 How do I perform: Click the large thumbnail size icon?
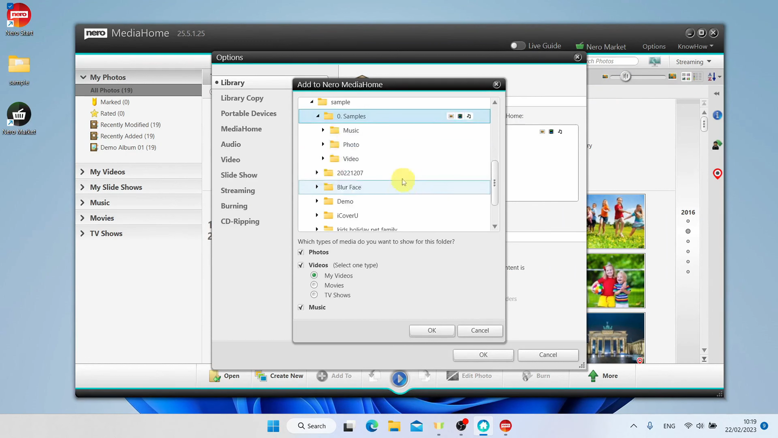tap(672, 77)
